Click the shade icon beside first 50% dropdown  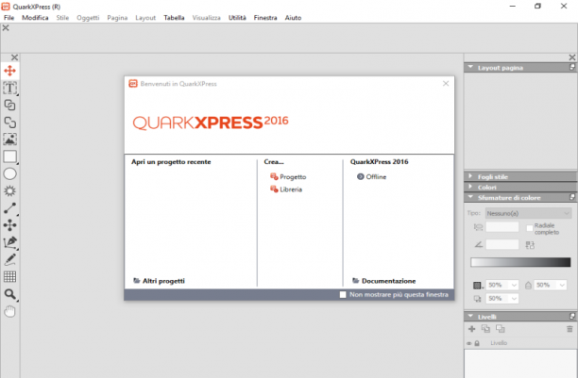point(477,286)
